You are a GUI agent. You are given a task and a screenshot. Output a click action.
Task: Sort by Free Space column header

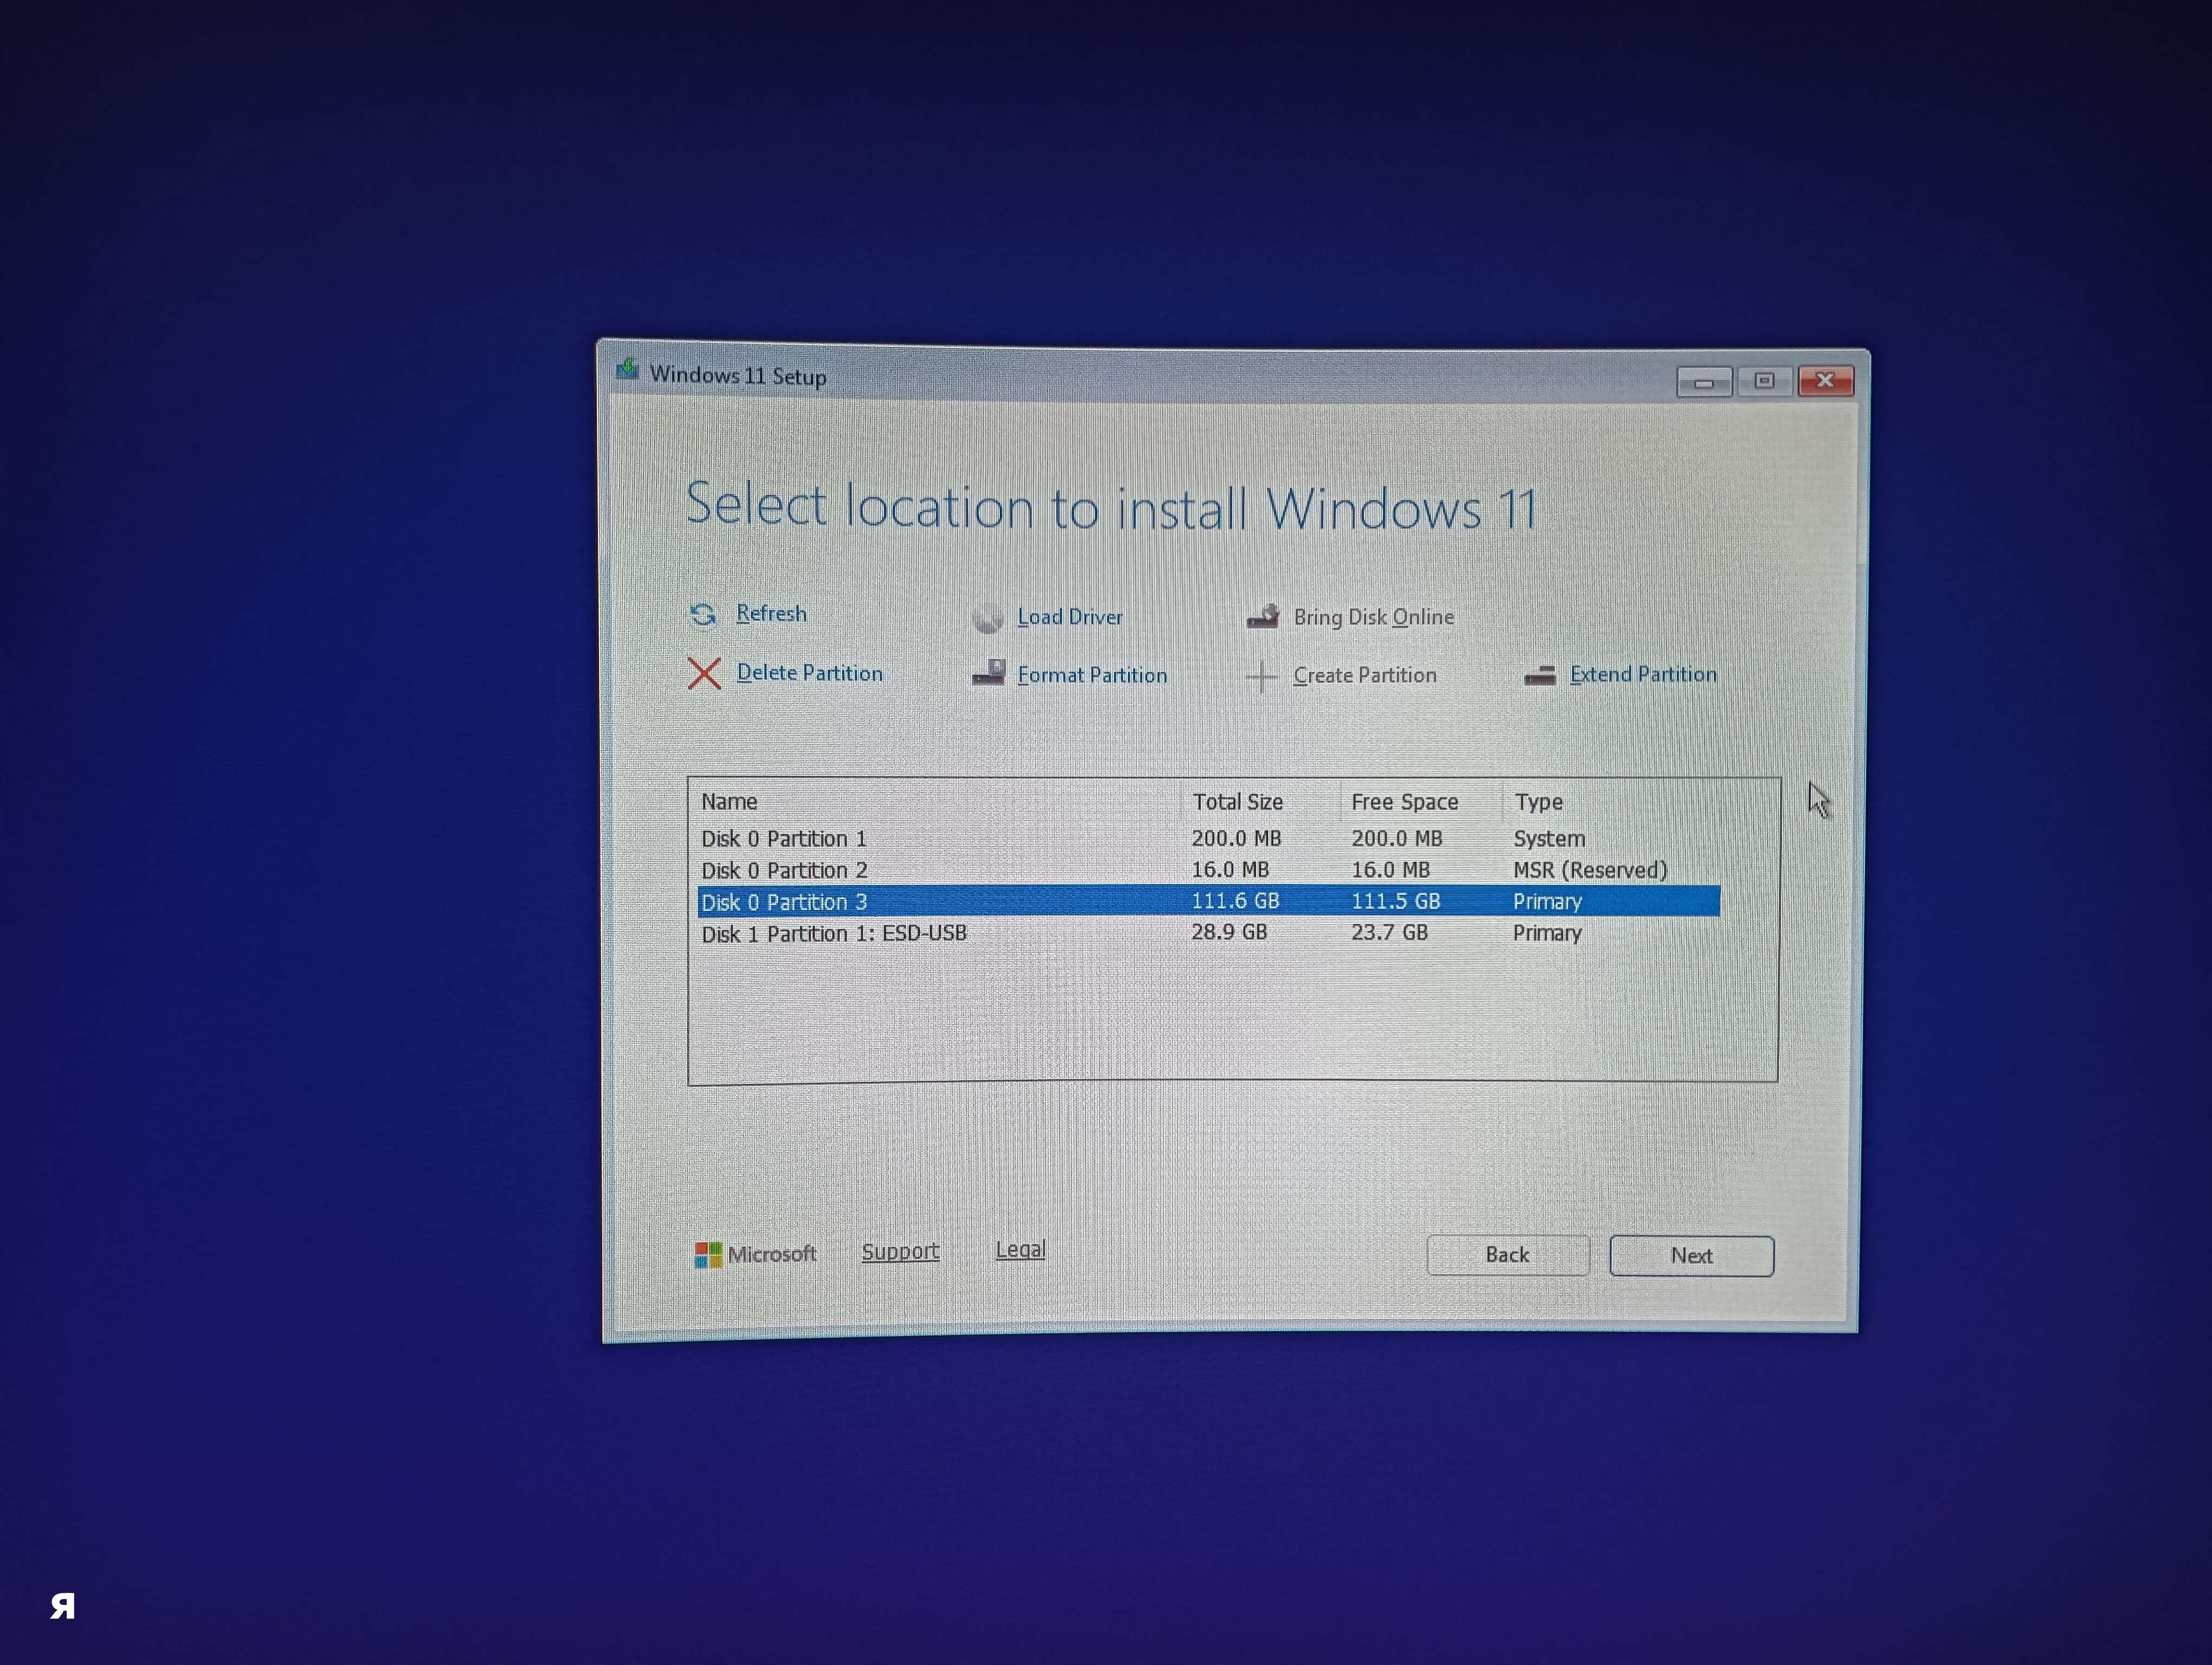click(x=1404, y=802)
